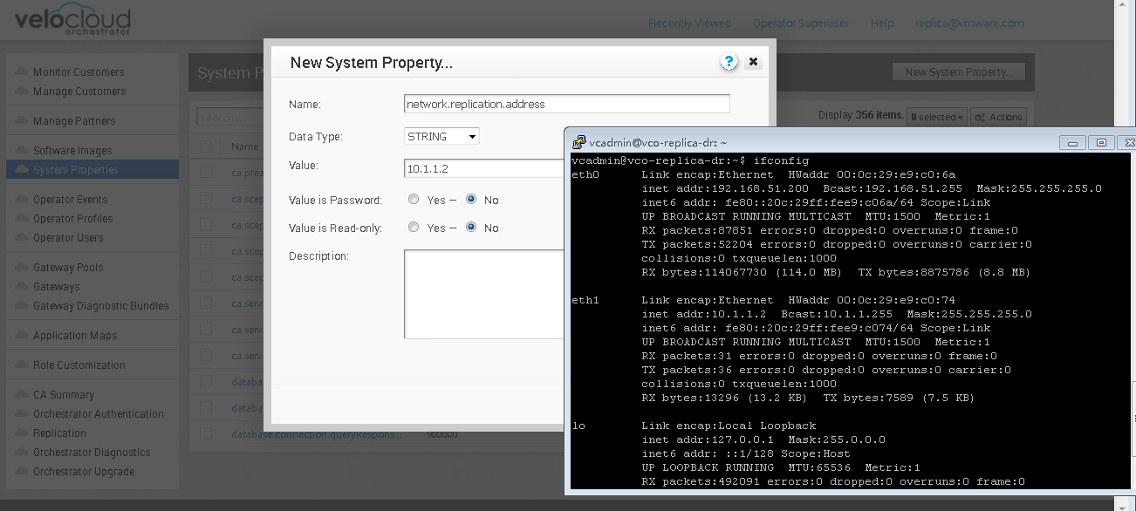Select the Manage Partners cloud icon
Image resolution: width=1136 pixels, height=511 pixels.
coord(20,120)
